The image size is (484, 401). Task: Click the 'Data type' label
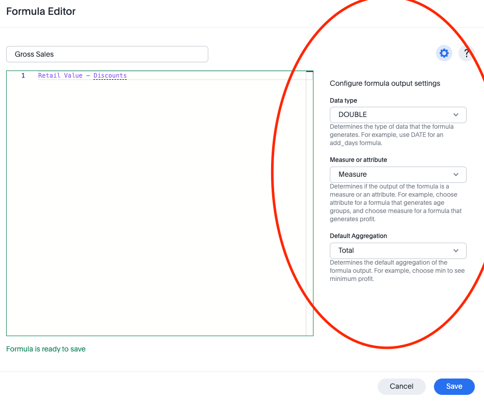[343, 101]
